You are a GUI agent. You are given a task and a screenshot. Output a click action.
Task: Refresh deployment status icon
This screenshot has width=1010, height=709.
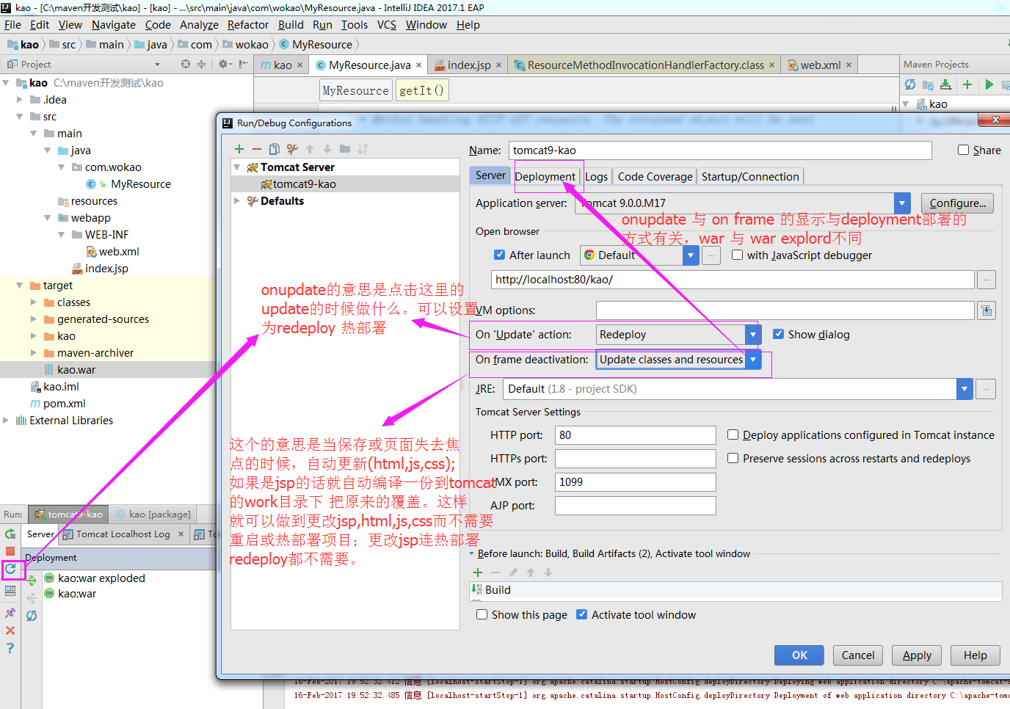[32, 616]
